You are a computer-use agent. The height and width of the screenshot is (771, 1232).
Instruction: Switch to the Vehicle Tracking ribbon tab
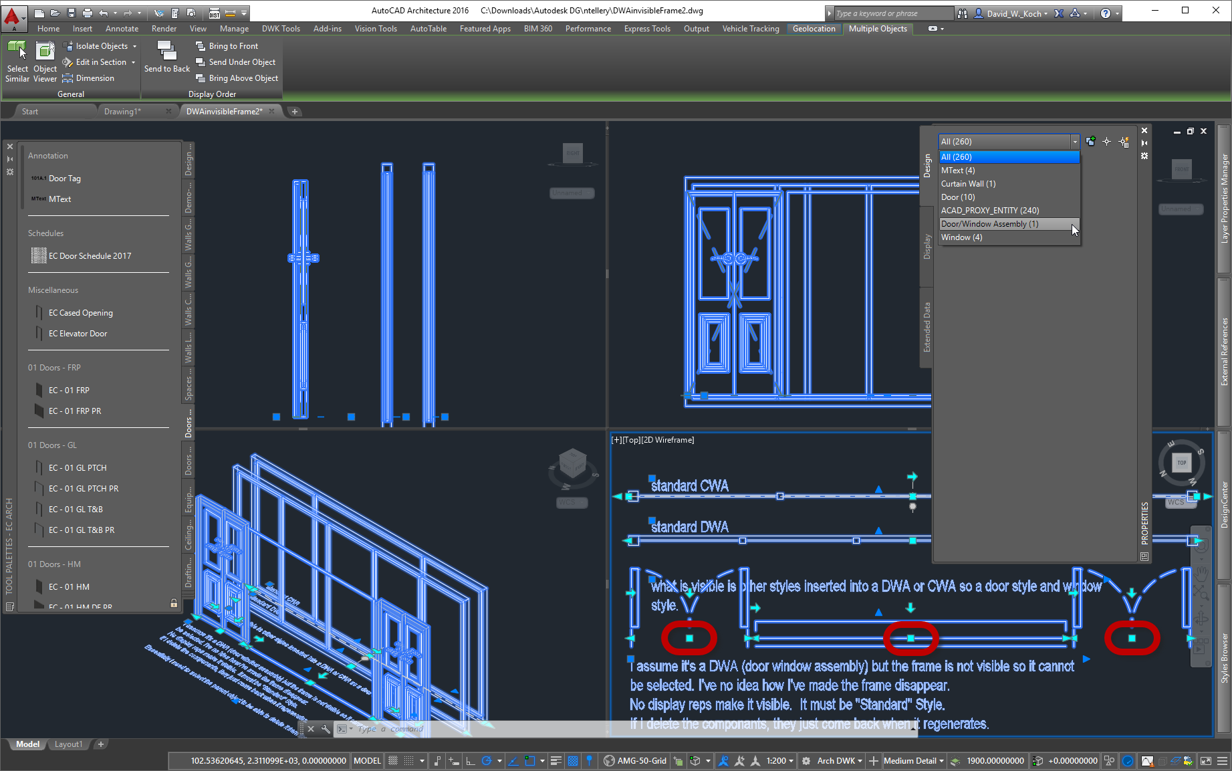point(751,28)
